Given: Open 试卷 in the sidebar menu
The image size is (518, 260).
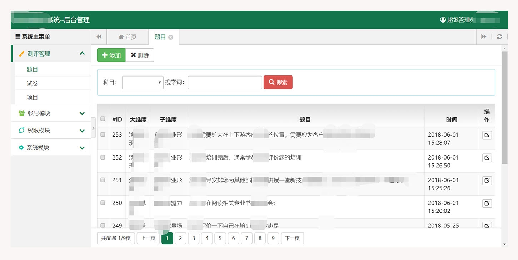Looking at the screenshot, I should 33,83.
